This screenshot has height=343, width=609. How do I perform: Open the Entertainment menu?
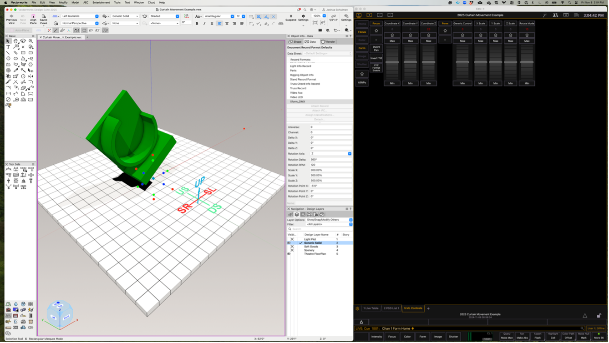101,2
